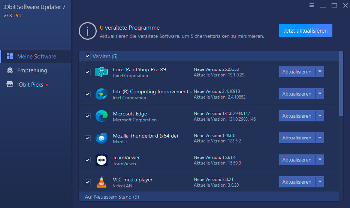The width and height of the screenshot is (350, 208).
Task: Click the Microsoft Edge logo icon
Action: (x=102, y=116)
